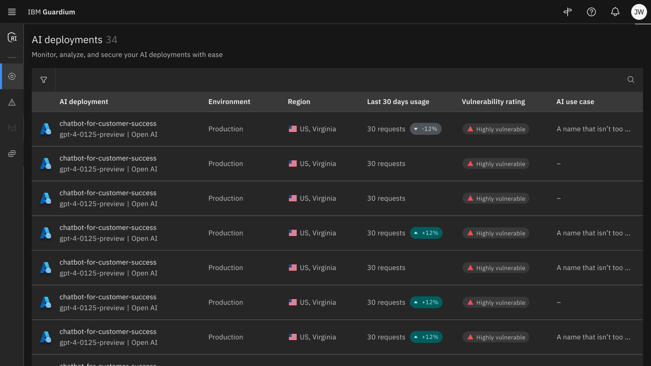The height and width of the screenshot is (366, 651).
Task: Sort by the AI deployment column header
Action: (x=84, y=102)
